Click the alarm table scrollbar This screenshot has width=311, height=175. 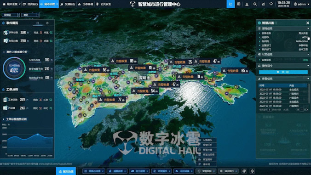[309, 93]
